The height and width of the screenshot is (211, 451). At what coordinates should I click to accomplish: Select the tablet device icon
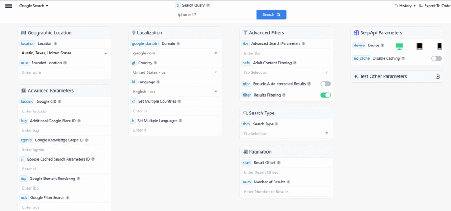coord(419,46)
